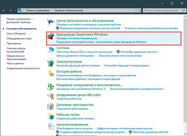Click Восстановление файлов с помощью истории файлов

point(88,79)
